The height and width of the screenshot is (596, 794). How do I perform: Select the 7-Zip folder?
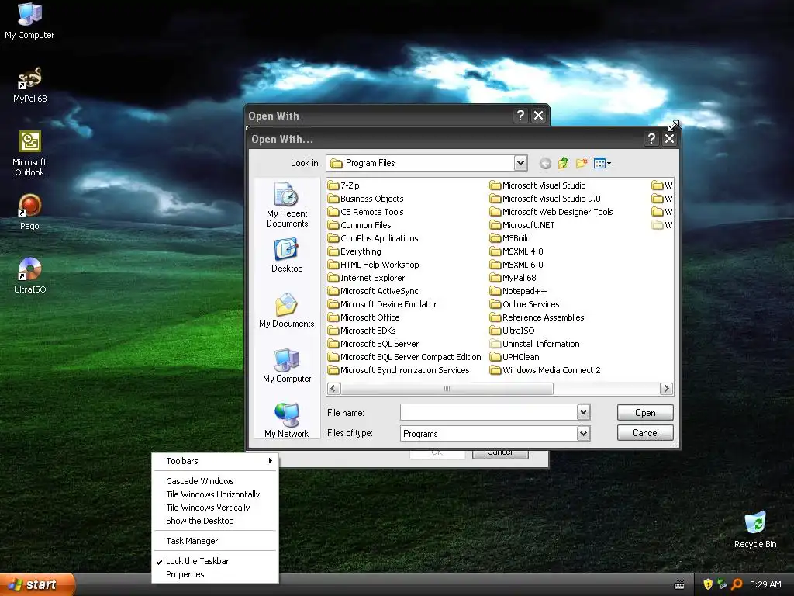point(343,185)
